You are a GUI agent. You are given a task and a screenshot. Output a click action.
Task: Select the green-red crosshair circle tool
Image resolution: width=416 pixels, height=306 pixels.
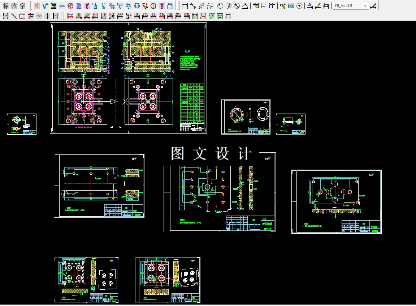pos(153,5)
